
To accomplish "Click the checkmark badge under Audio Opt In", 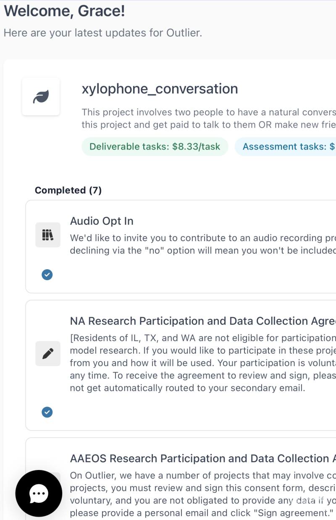I will tap(47, 275).
